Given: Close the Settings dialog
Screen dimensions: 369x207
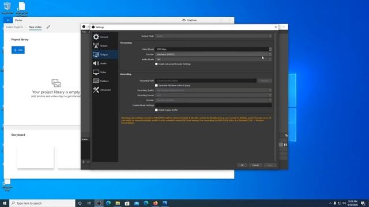Looking at the screenshot, I should 276,27.
